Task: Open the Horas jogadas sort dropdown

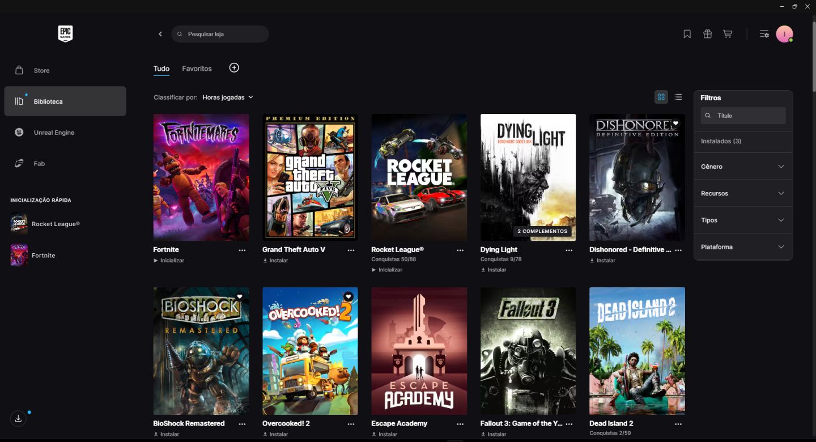Action: pyautogui.click(x=228, y=97)
